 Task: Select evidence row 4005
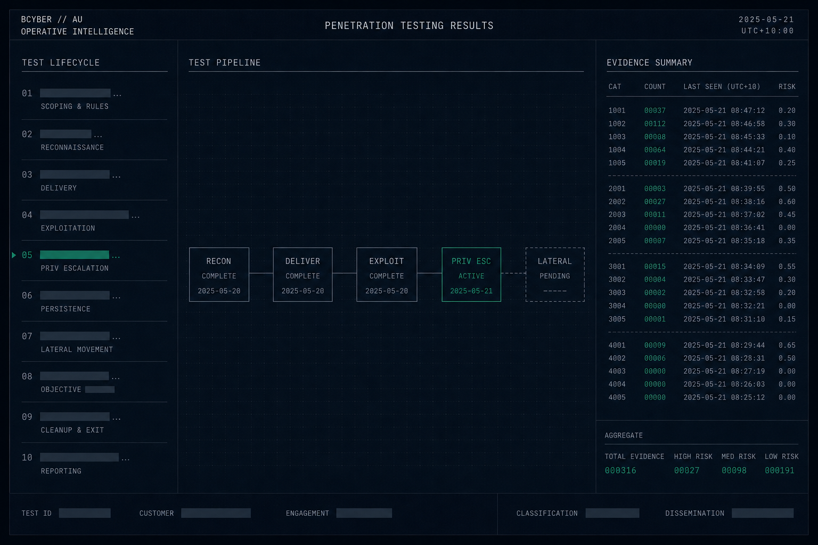[x=702, y=398]
